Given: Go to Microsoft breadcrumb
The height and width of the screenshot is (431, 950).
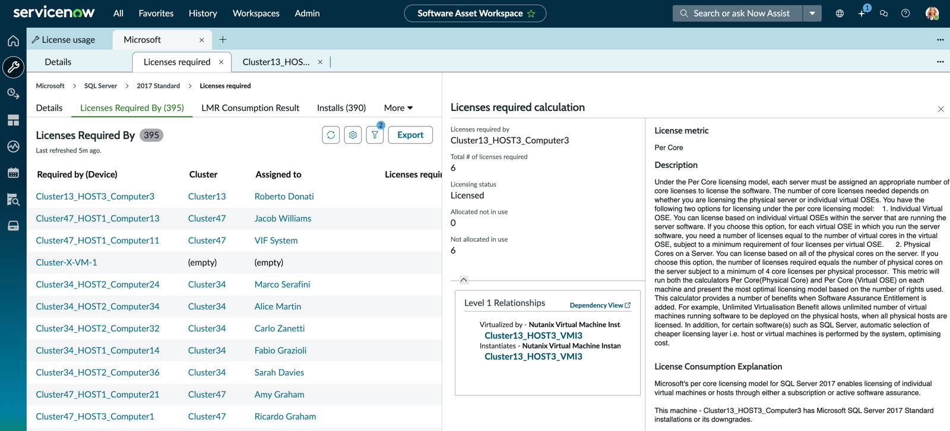Looking at the screenshot, I should [x=50, y=86].
